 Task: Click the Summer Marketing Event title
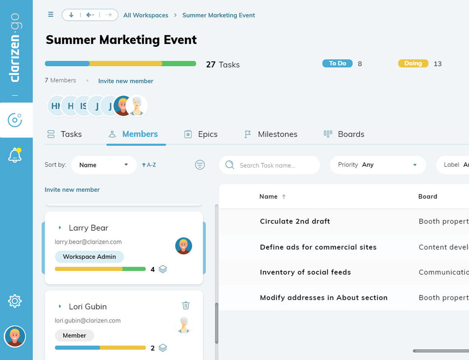click(121, 40)
